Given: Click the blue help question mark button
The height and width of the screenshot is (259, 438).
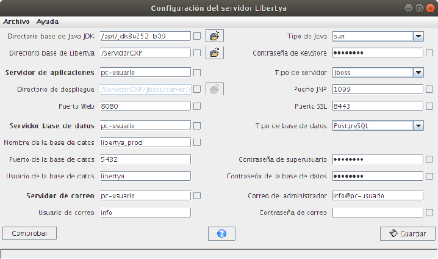Looking at the screenshot, I should pos(221,233).
